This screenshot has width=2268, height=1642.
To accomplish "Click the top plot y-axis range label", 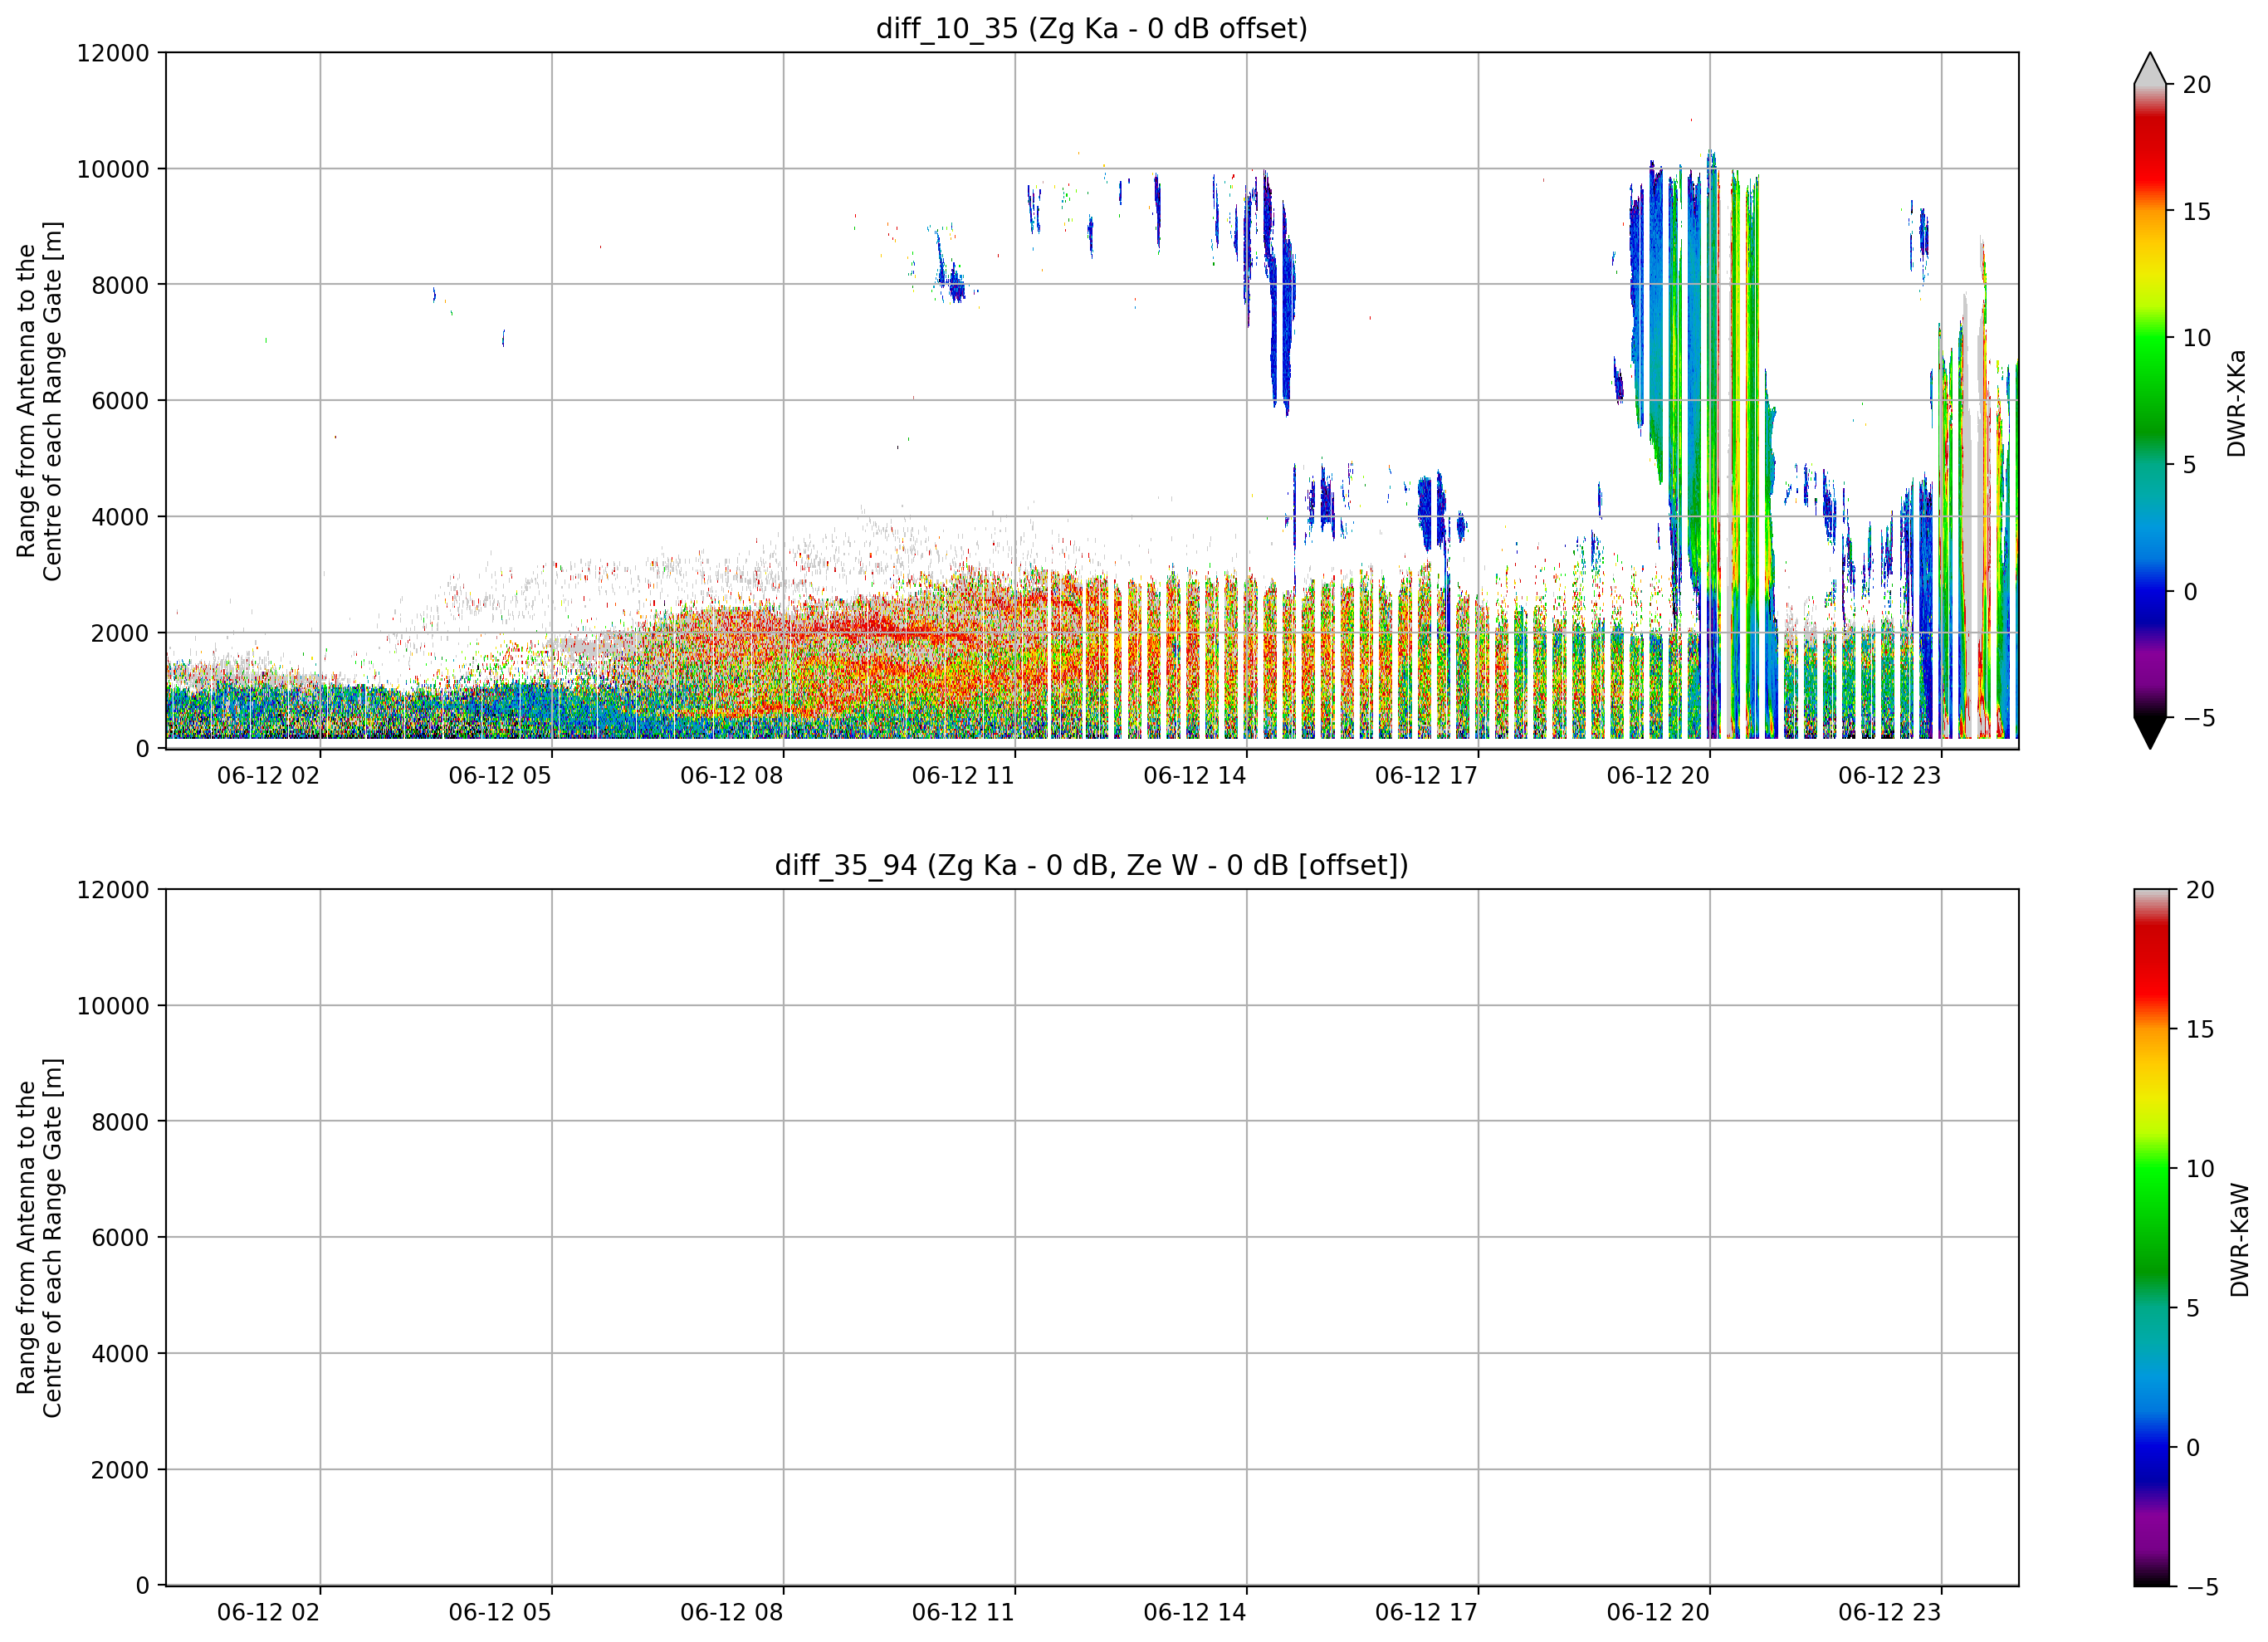I will (39, 401).
